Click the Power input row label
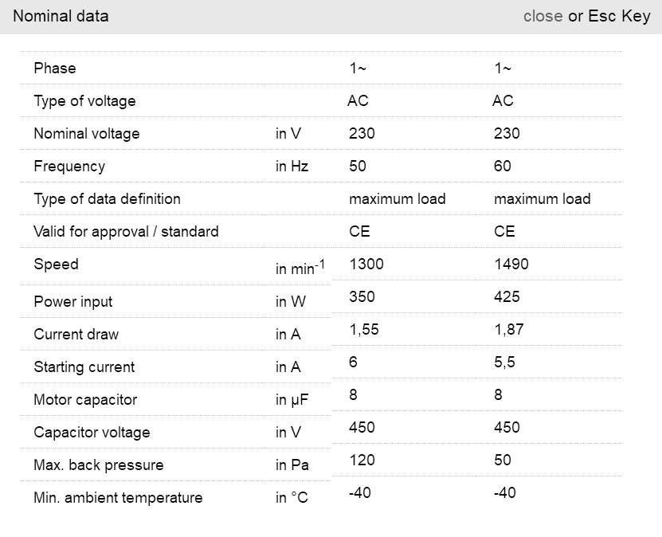 point(73,302)
